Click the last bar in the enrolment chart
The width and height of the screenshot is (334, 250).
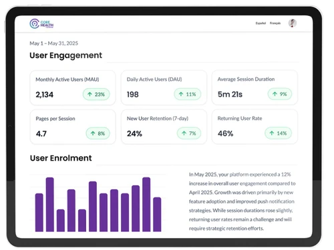pos(157,215)
